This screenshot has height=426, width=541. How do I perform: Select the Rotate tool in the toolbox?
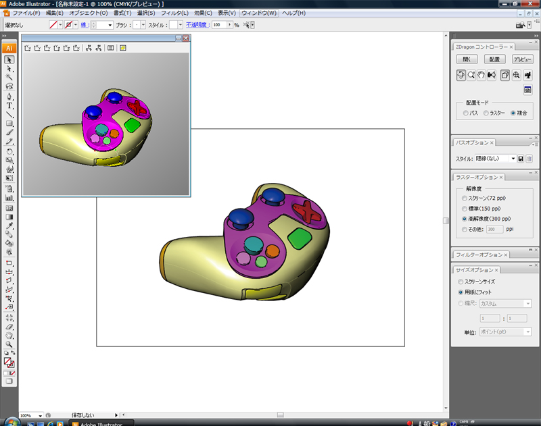coord(9,152)
